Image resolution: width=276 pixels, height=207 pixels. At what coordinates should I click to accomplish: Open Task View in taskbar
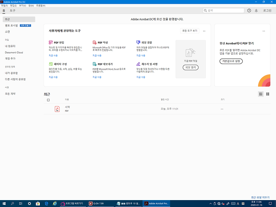(21, 204)
